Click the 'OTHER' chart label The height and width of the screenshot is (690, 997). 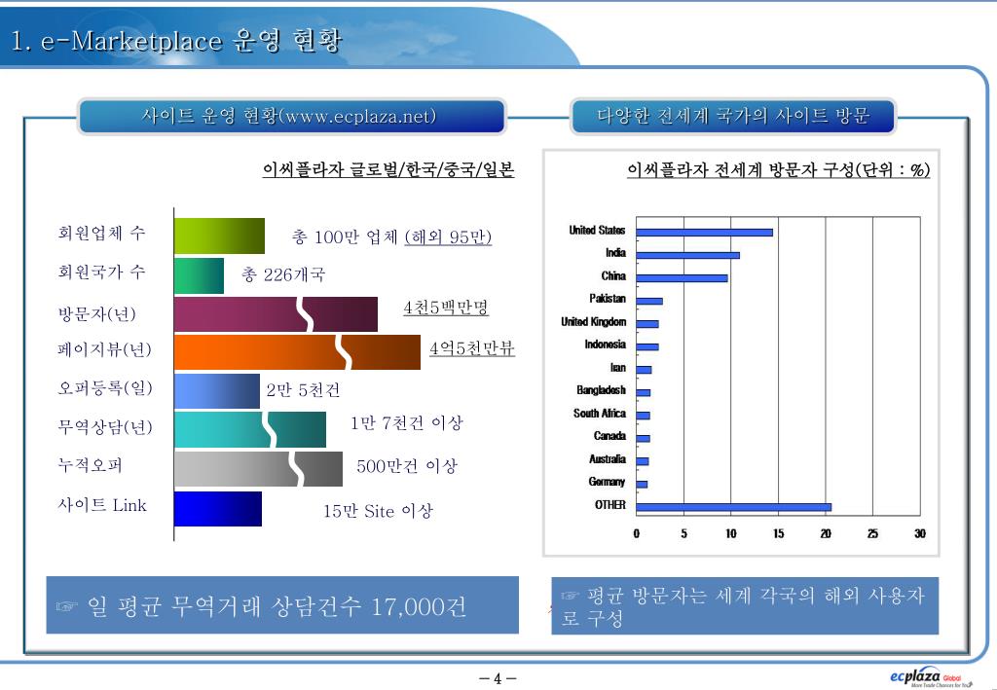pos(610,504)
